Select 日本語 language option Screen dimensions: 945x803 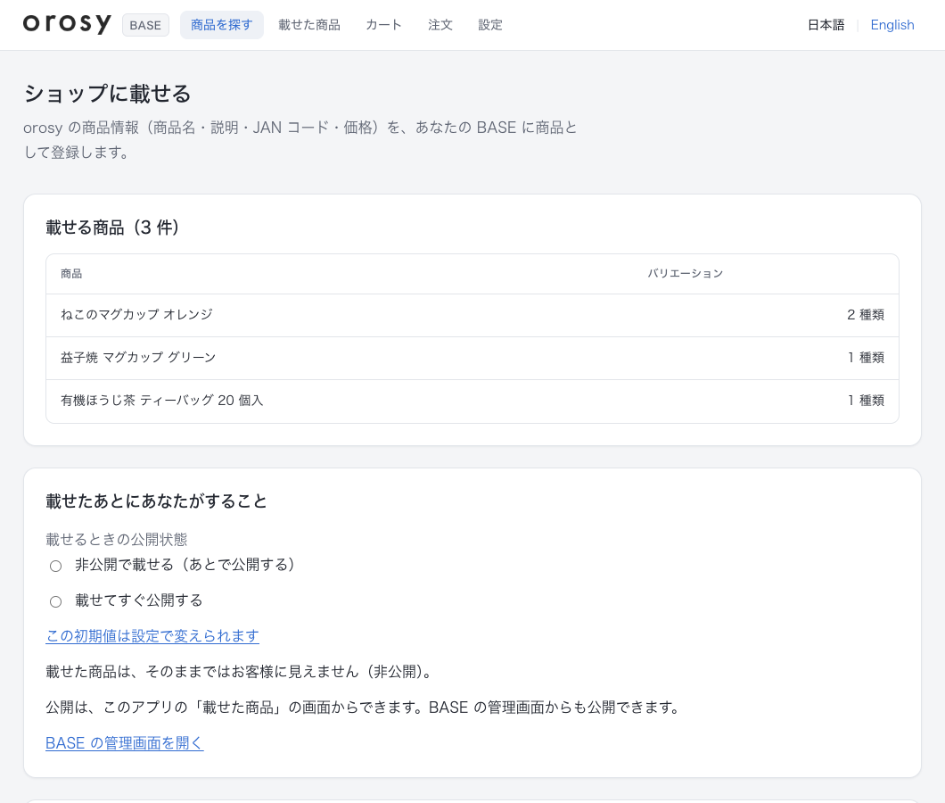click(826, 25)
